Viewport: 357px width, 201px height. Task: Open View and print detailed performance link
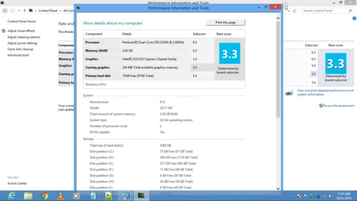pos(325,92)
